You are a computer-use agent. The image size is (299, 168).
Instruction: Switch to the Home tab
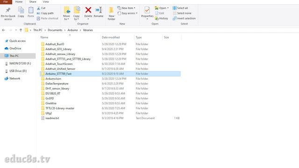click(19, 2)
